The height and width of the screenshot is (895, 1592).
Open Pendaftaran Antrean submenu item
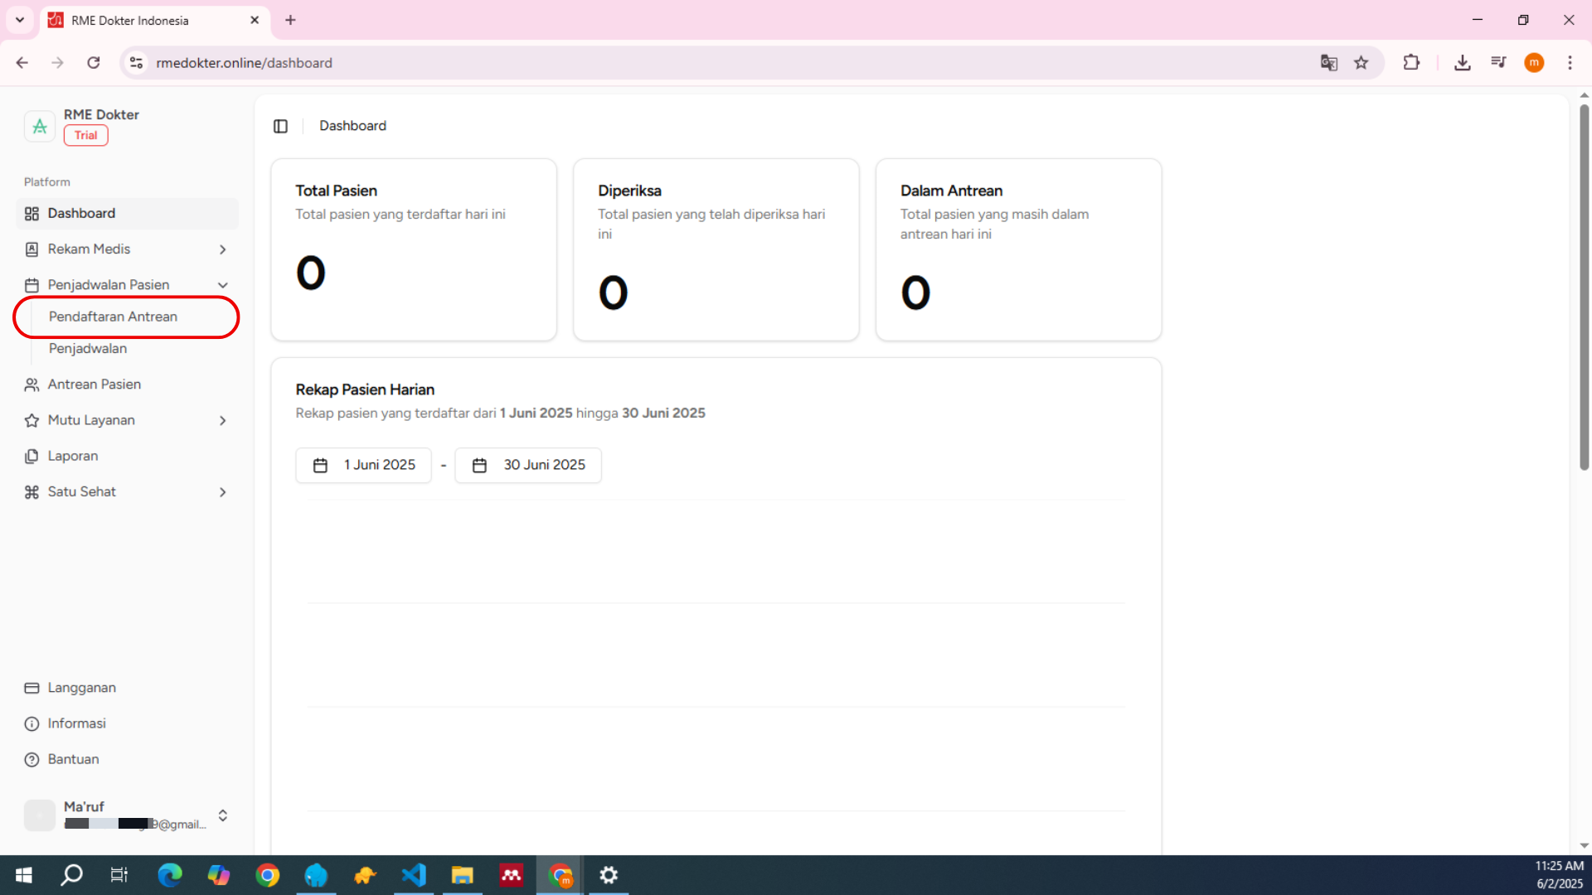coord(113,317)
